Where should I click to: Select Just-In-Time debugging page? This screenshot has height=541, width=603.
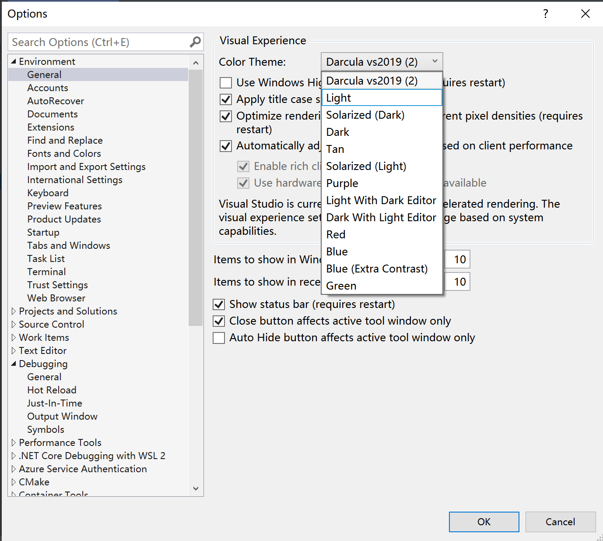coord(55,403)
